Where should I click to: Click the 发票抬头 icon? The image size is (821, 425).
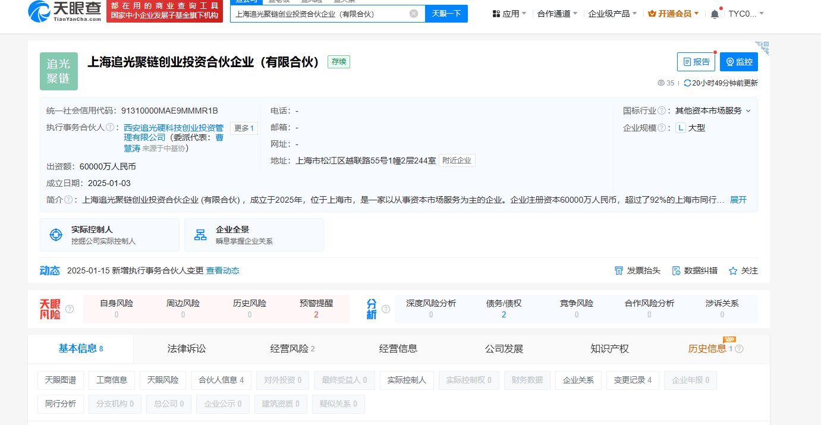619,270
